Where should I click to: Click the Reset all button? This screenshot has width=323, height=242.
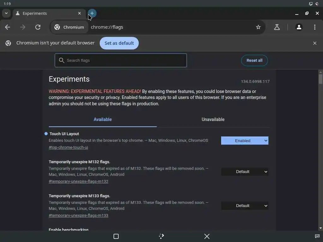[x=255, y=60]
